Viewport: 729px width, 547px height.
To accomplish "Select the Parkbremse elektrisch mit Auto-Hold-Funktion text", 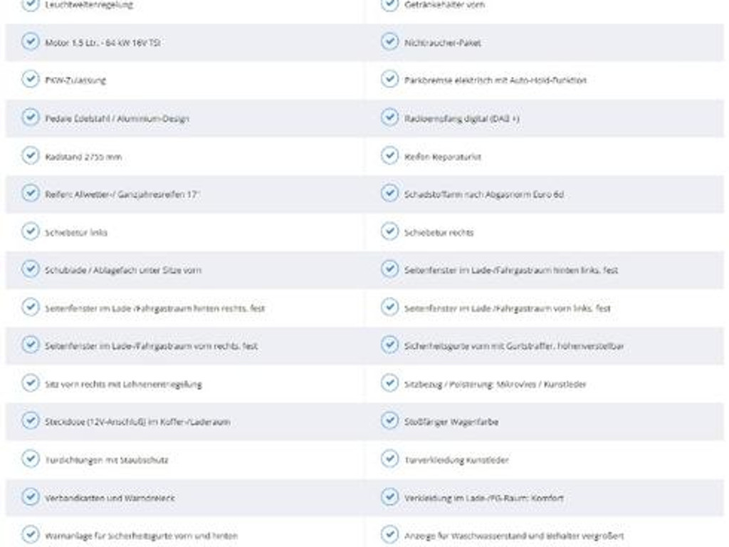I will pyautogui.click(x=495, y=80).
